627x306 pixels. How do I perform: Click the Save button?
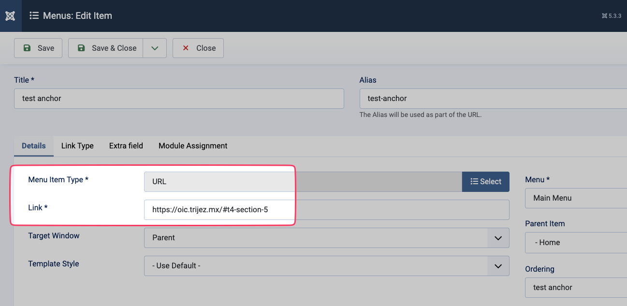pos(38,48)
